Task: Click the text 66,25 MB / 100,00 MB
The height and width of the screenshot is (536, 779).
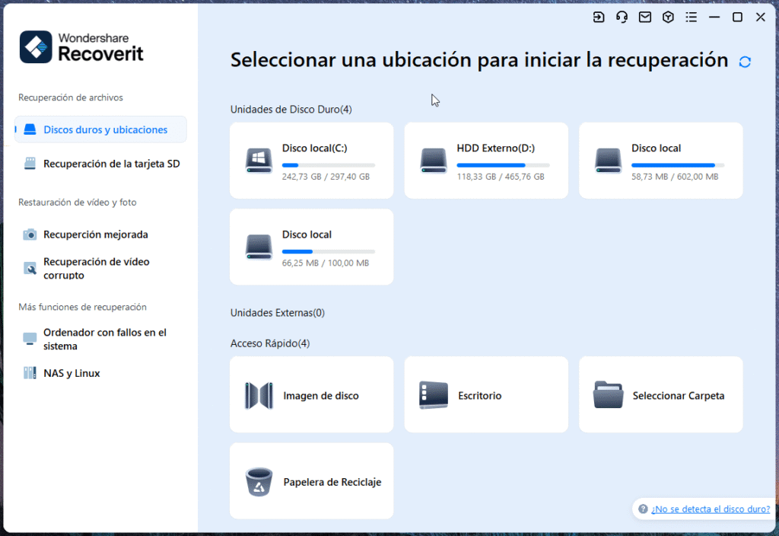Action: (326, 263)
